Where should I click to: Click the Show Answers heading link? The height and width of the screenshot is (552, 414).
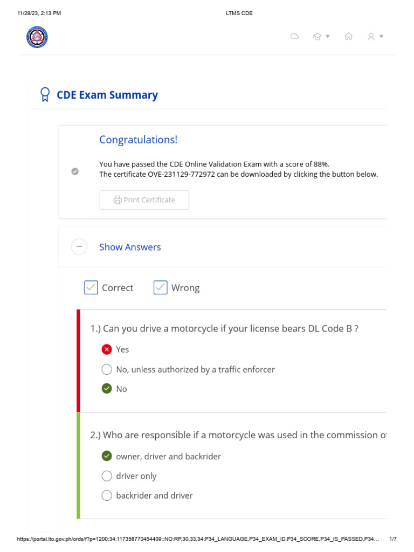[x=130, y=247]
